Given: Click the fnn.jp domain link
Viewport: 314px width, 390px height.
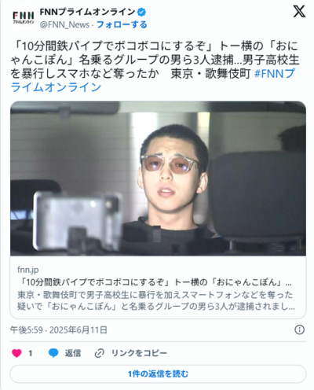Looking at the screenshot, I should coord(28,270).
